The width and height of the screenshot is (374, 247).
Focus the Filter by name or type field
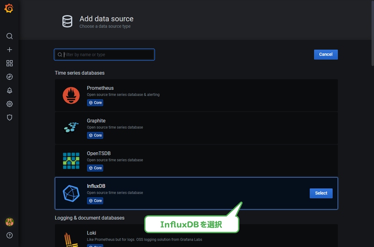(104, 55)
